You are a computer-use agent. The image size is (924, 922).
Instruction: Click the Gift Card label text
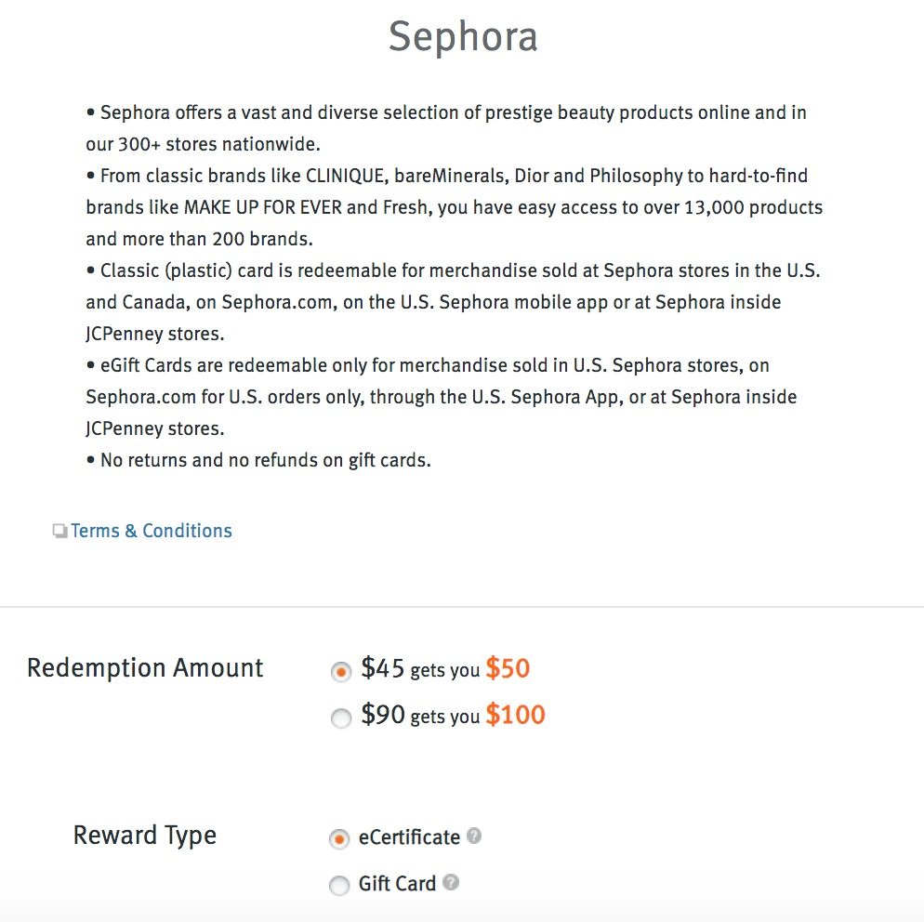coord(397,884)
